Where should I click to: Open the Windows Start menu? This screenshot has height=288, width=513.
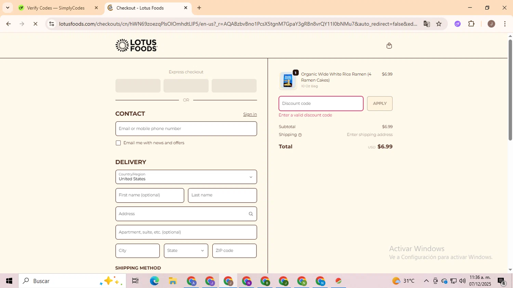[x=9, y=281]
